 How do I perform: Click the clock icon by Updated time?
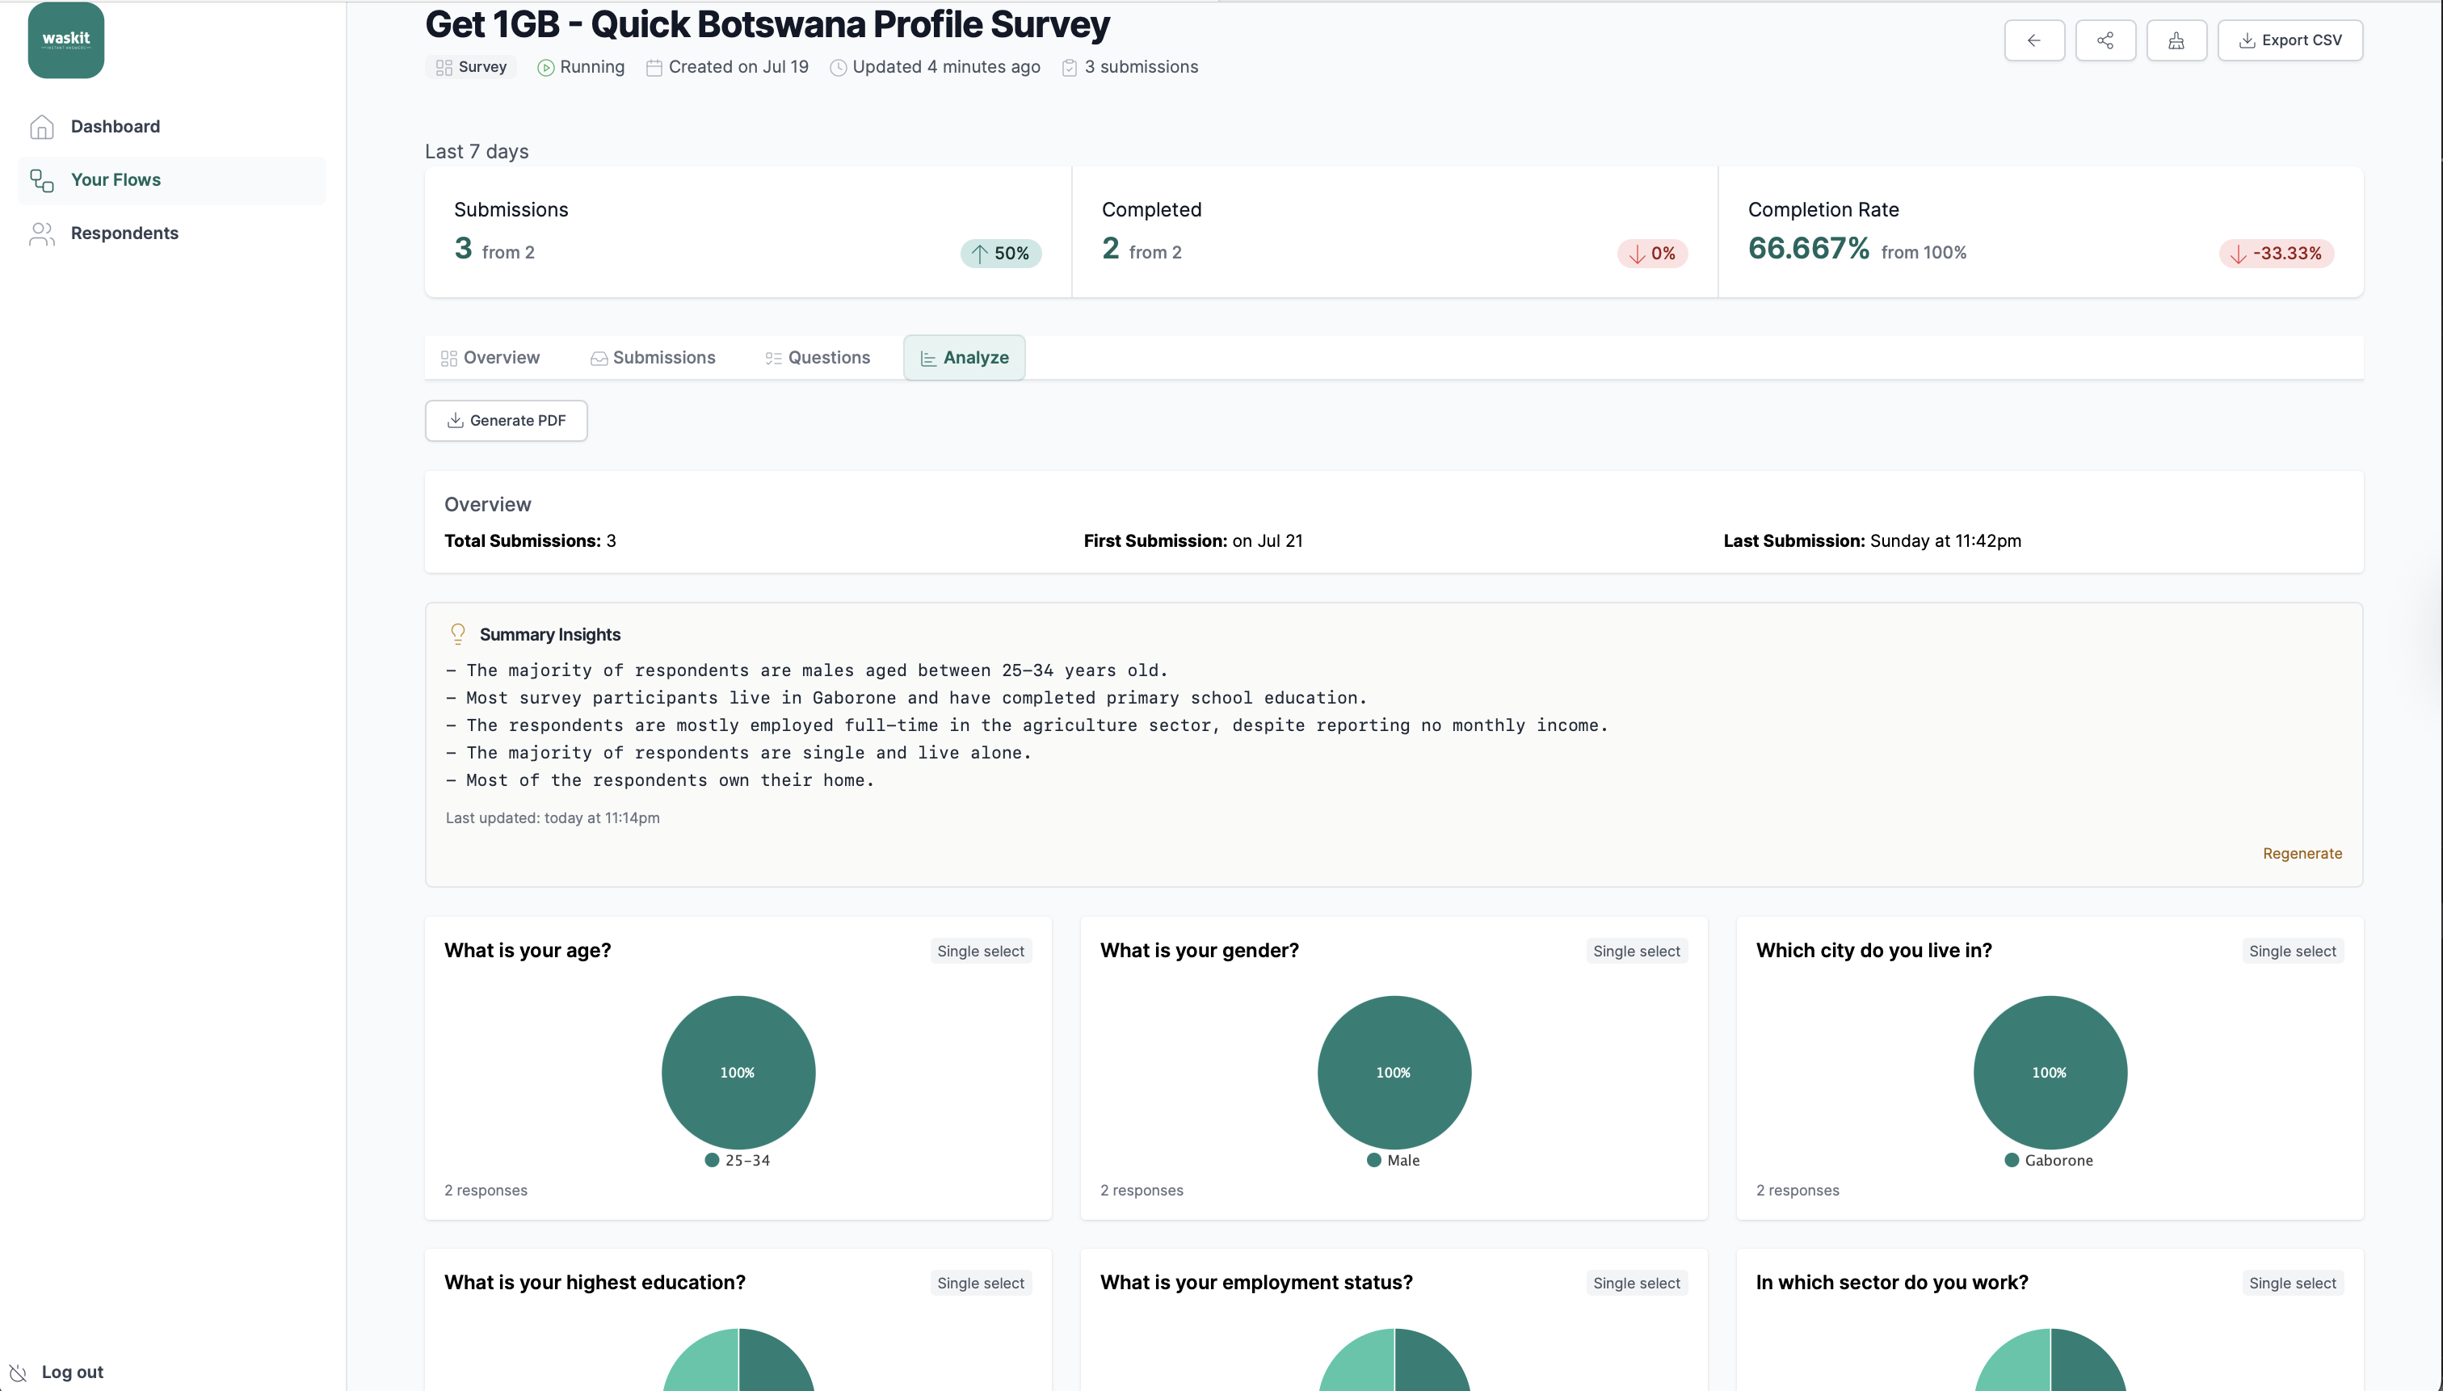838,68
